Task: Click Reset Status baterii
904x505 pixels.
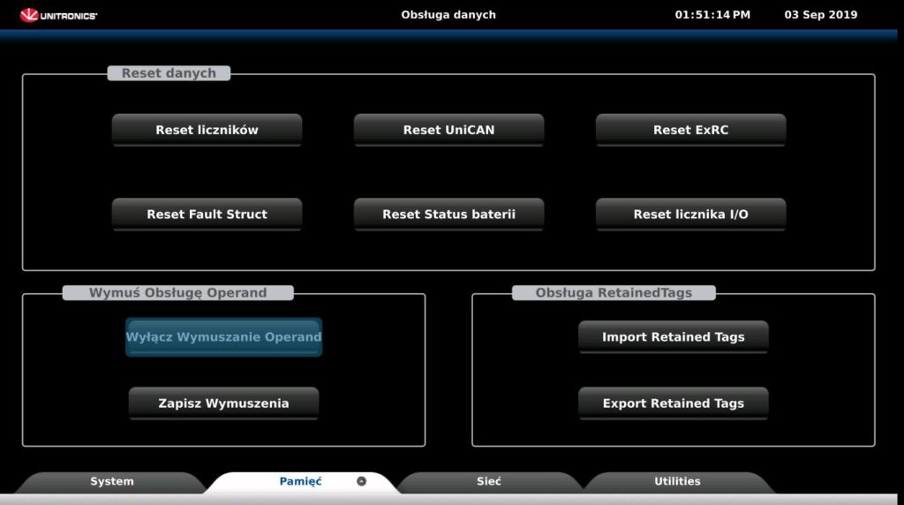Action: 448,214
